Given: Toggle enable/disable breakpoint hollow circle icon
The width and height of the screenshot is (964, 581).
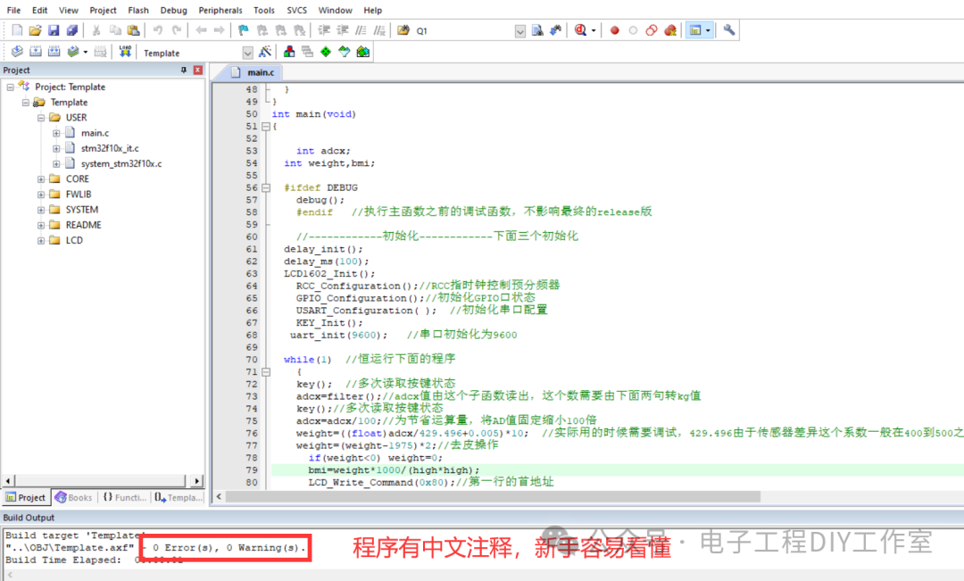Looking at the screenshot, I should (x=633, y=30).
